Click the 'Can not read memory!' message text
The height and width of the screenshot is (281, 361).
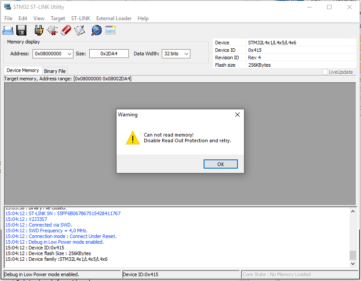click(168, 135)
